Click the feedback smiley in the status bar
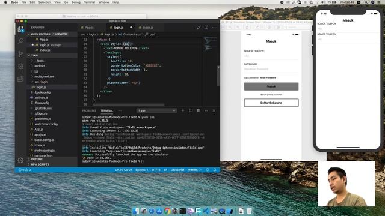385x216 pixels. point(208,170)
